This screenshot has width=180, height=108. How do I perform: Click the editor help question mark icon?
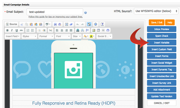102,24
